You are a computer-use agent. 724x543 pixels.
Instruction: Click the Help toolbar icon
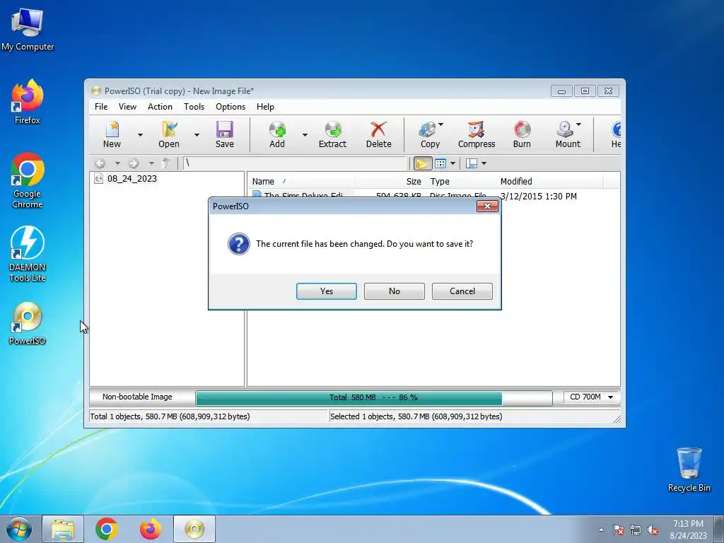(x=616, y=130)
